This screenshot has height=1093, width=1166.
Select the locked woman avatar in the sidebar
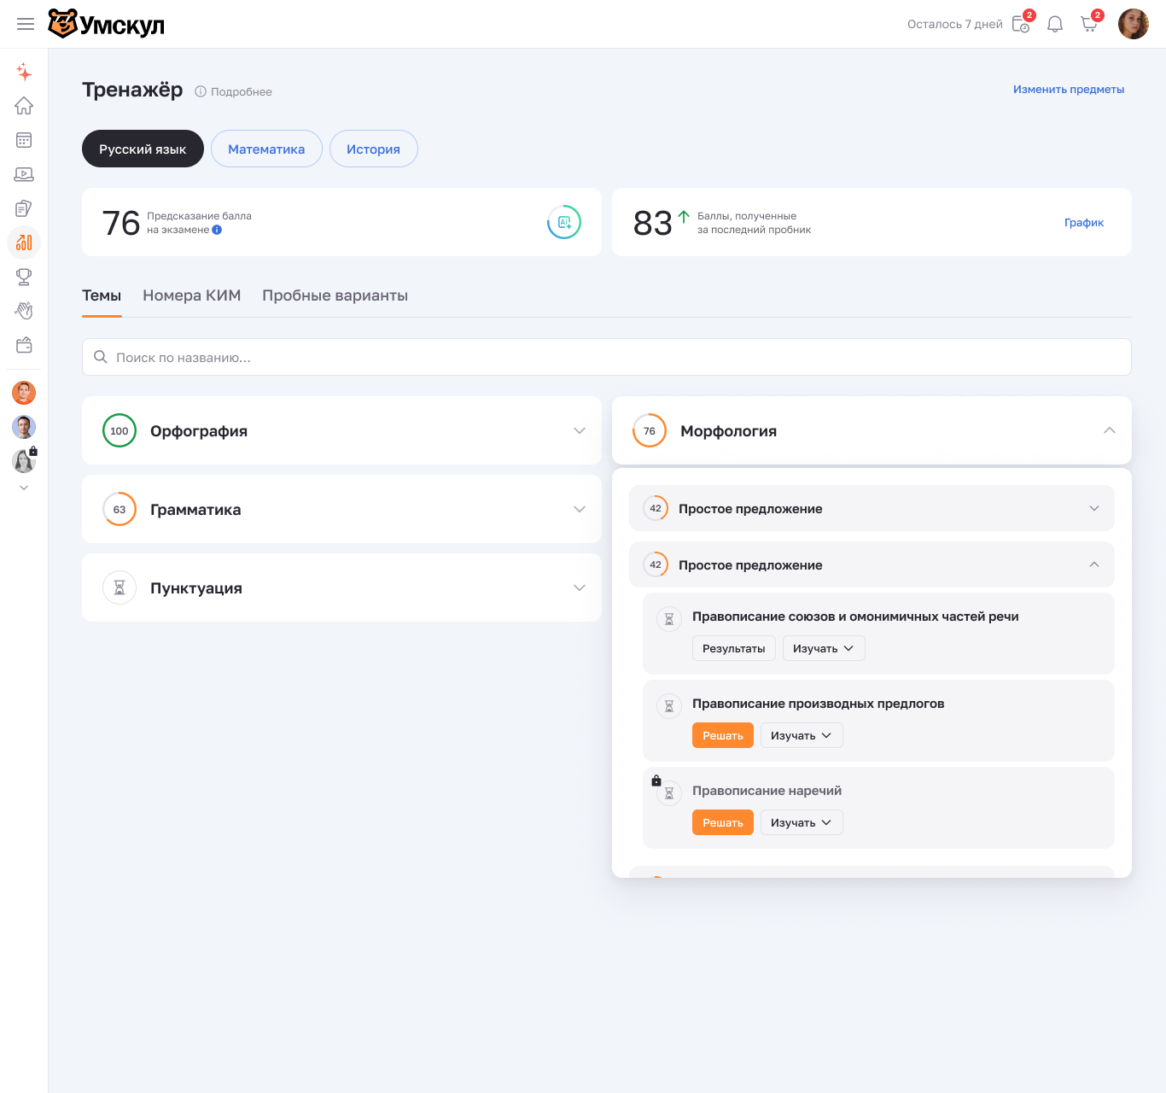pos(24,461)
